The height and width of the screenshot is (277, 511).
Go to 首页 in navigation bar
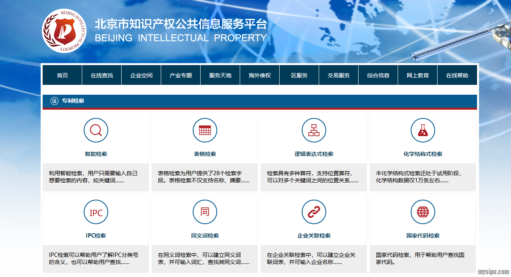click(x=62, y=75)
